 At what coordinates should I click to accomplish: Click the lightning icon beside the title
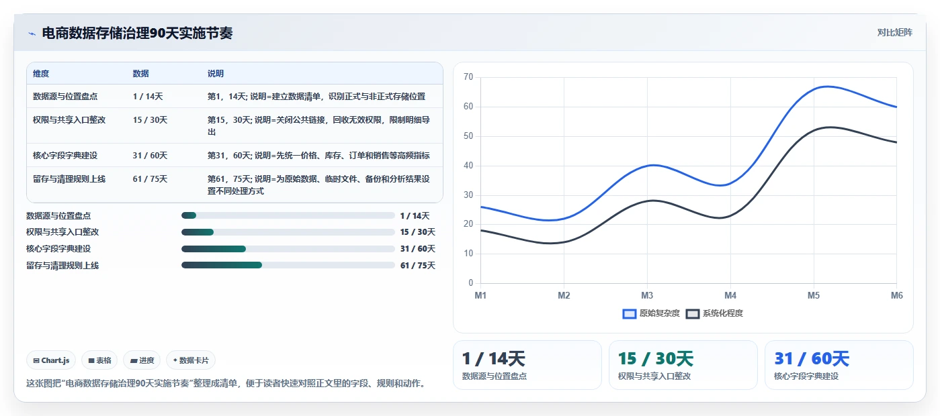coord(32,34)
